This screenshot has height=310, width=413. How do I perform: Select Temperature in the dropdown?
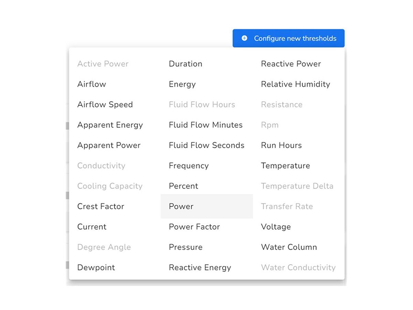[285, 166]
